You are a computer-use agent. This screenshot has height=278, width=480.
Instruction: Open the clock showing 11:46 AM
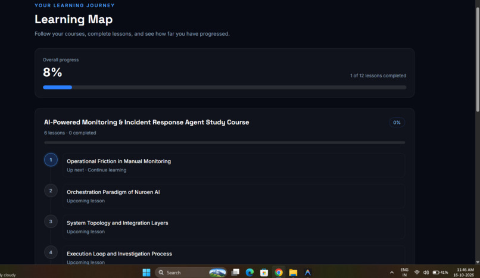click(465, 272)
